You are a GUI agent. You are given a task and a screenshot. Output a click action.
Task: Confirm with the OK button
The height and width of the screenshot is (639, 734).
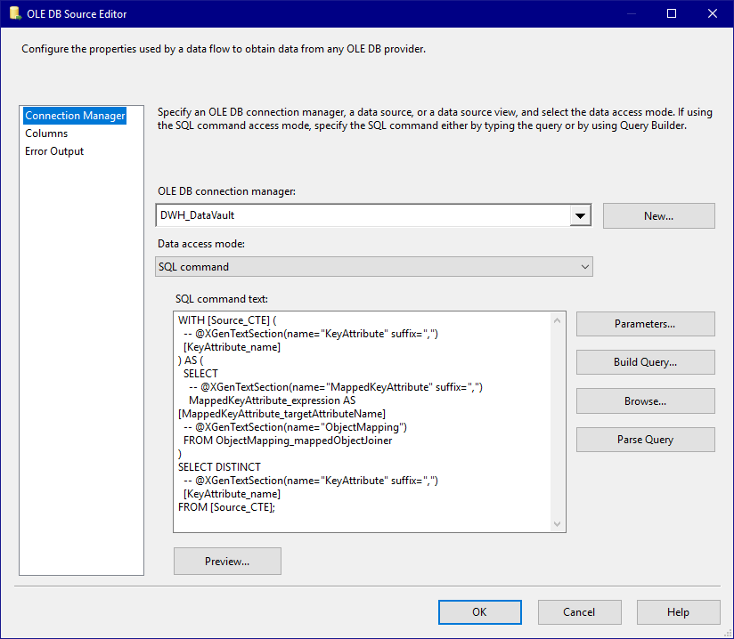click(480, 612)
